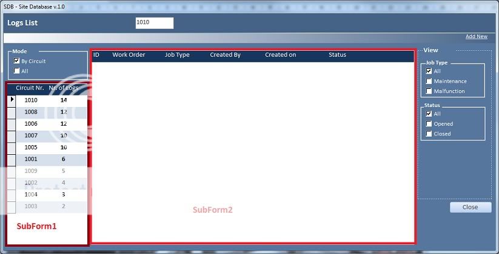Enable the Maintenance job type checkbox
499x254 pixels.
(429, 81)
